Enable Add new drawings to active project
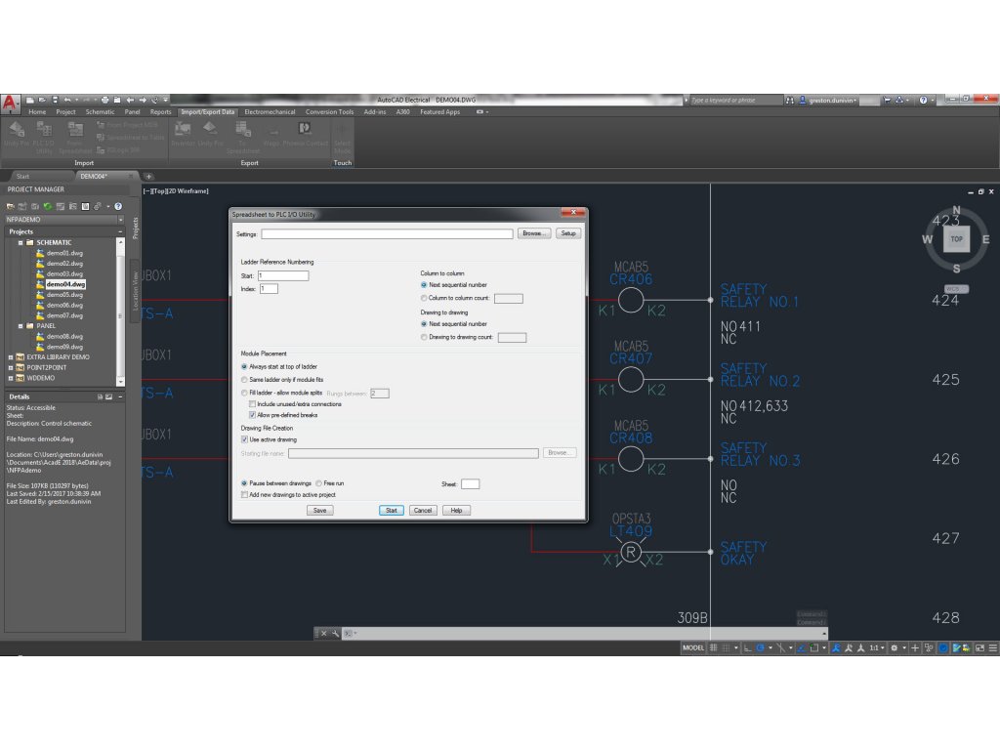The height and width of the screenshot is (750, 1000). (x=244, y=495)
